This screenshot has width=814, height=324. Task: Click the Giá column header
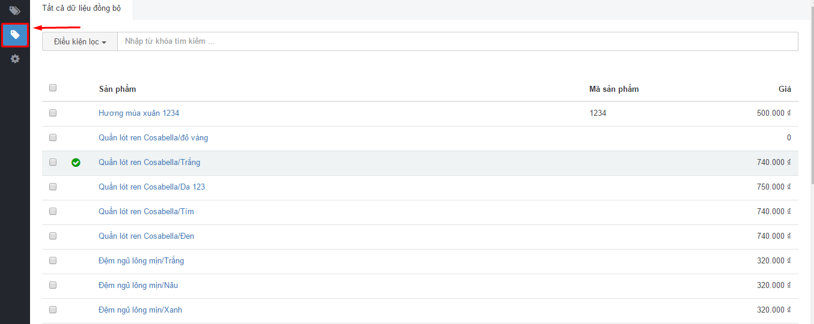coord(785,89)
